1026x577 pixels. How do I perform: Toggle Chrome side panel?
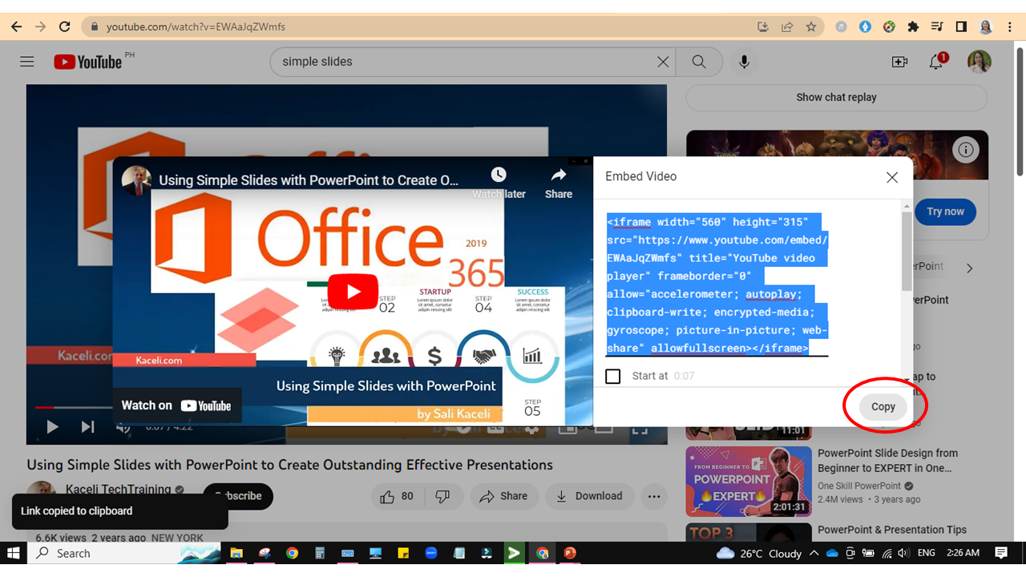click(x=961, y=26)
